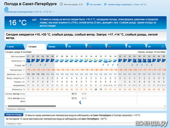170x128 pixels.
Task: Click the Новости погоды label button
Action: point(14,115)
